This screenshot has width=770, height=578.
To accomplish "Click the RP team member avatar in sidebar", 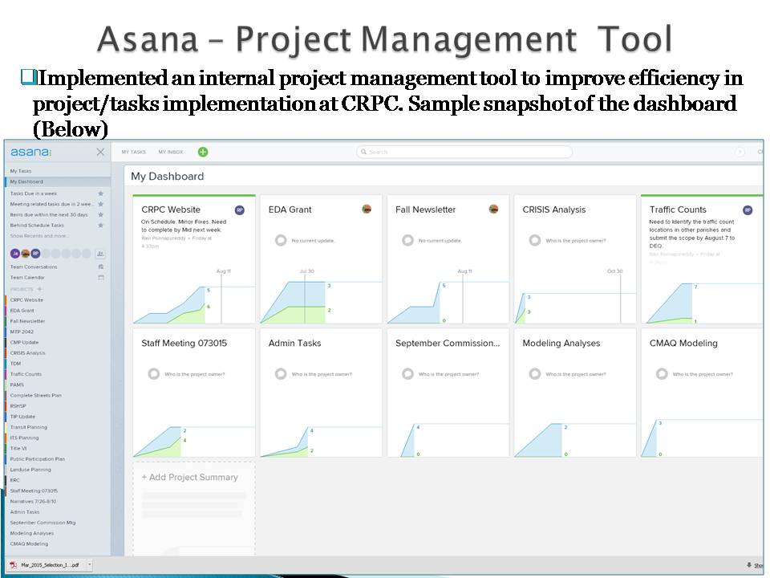I will 35,254.
